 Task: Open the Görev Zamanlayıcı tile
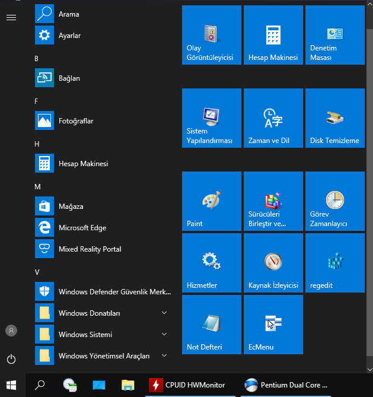pos(335,201)
